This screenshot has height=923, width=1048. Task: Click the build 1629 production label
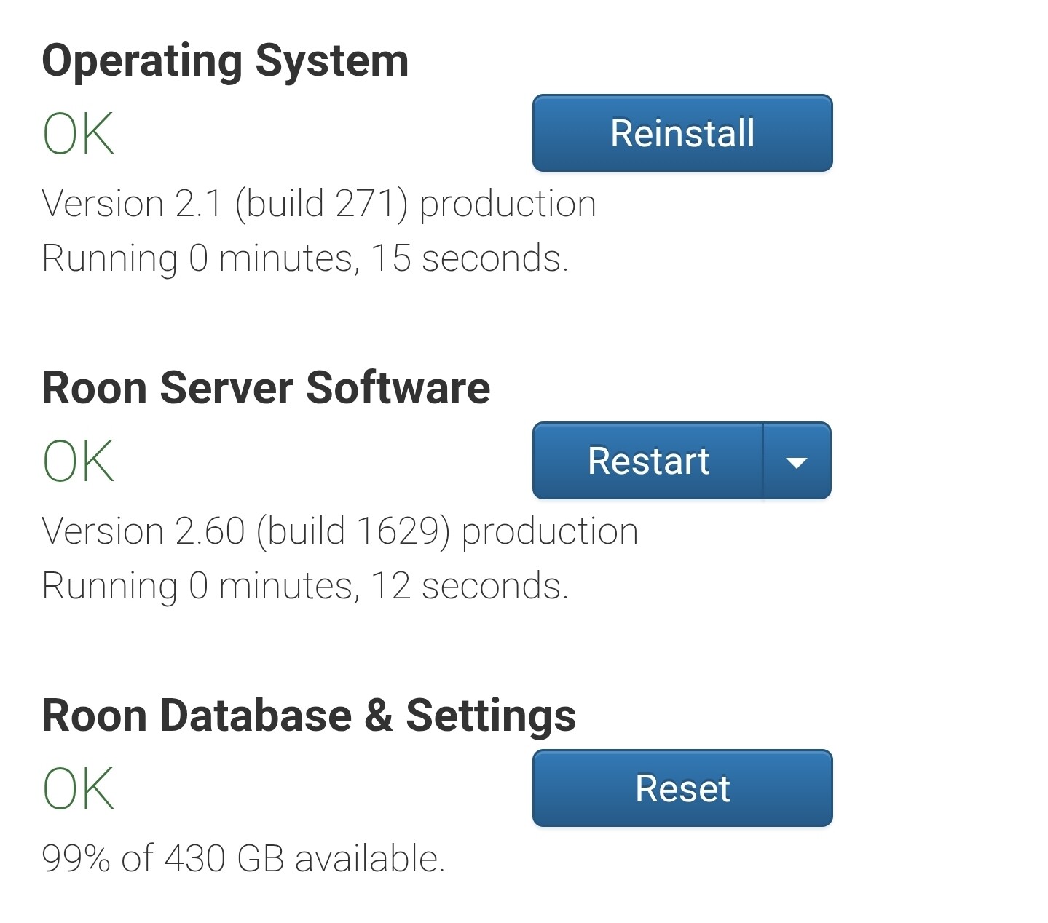pos(447,531)
